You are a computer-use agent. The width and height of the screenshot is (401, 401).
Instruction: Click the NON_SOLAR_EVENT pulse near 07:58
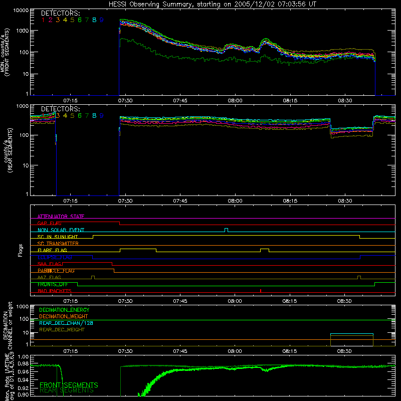tap(226, 230)
